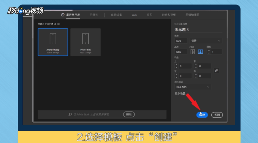Click the 关闭 close button

point(217,115)
